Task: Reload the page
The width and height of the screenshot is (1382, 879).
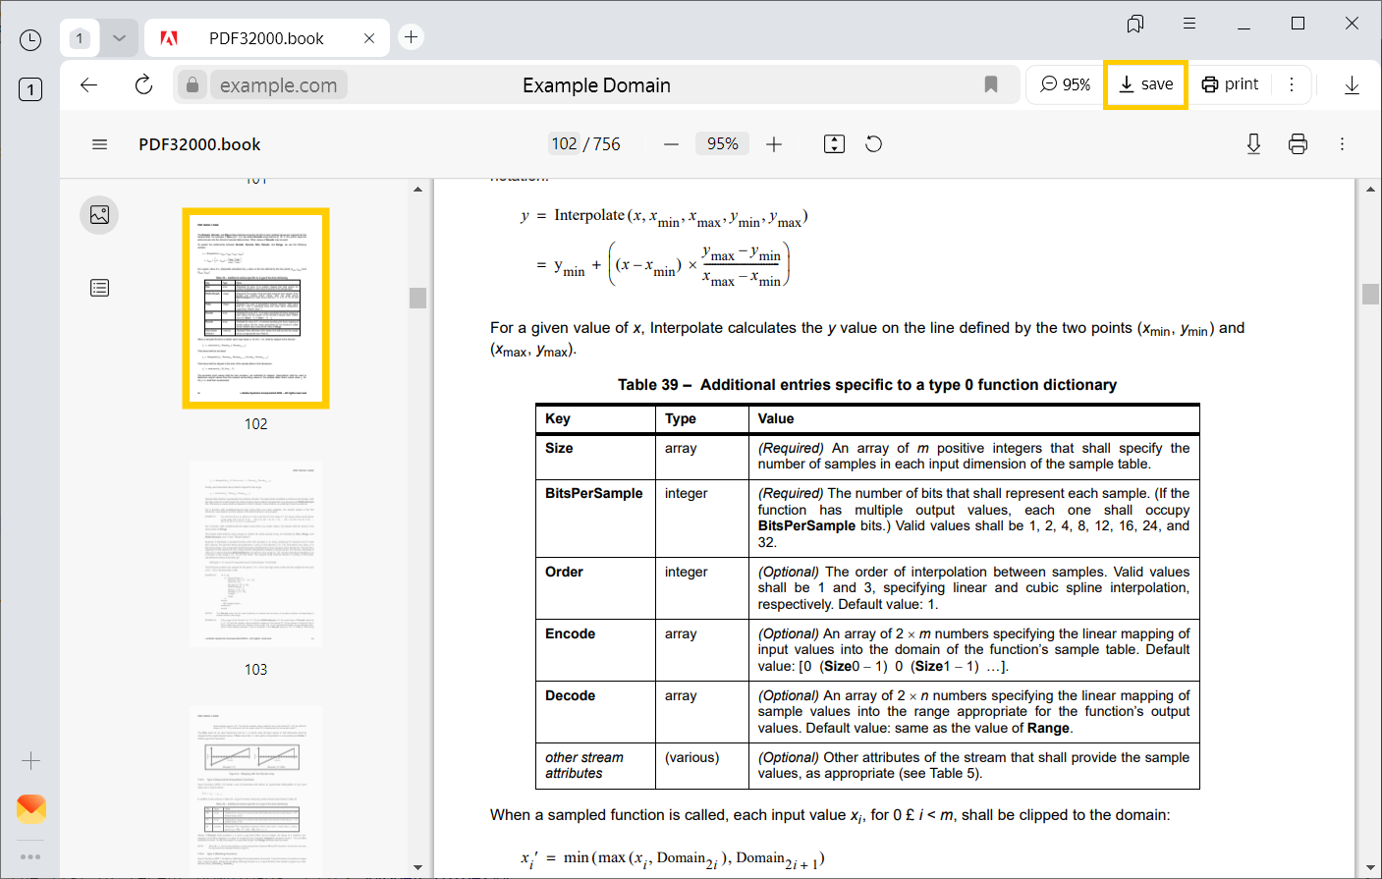Action: pos(143,85)
